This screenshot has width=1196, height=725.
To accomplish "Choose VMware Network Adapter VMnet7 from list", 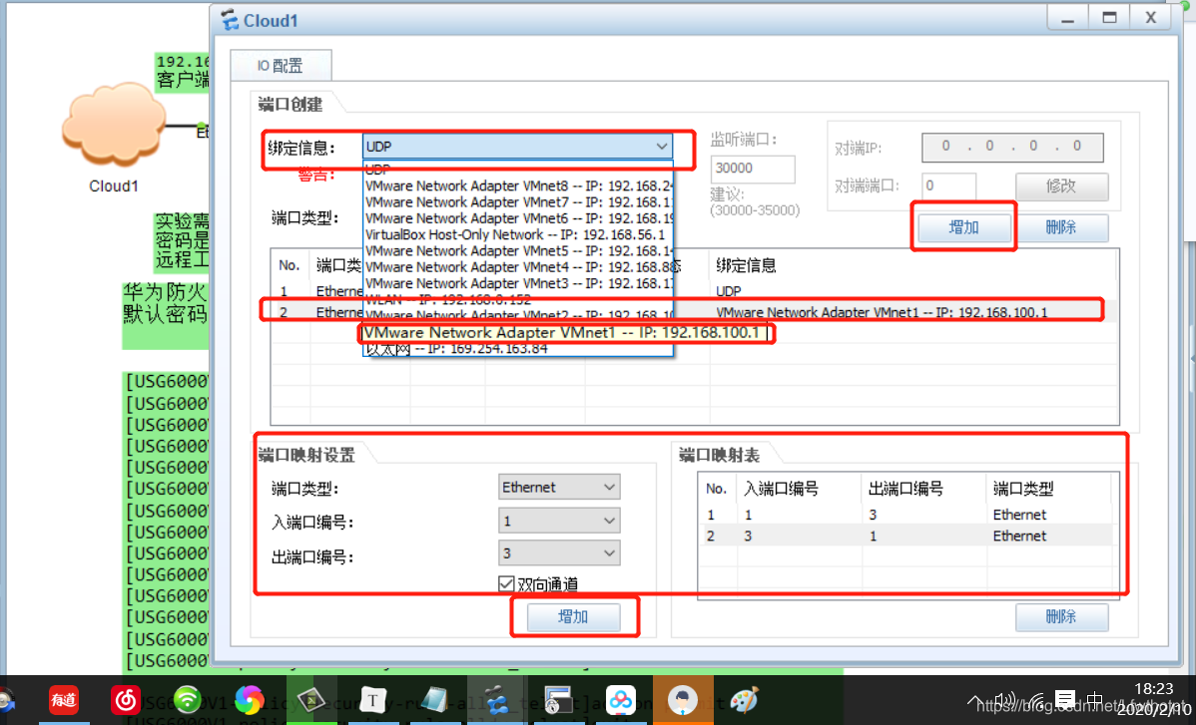I will click(518, 201).
